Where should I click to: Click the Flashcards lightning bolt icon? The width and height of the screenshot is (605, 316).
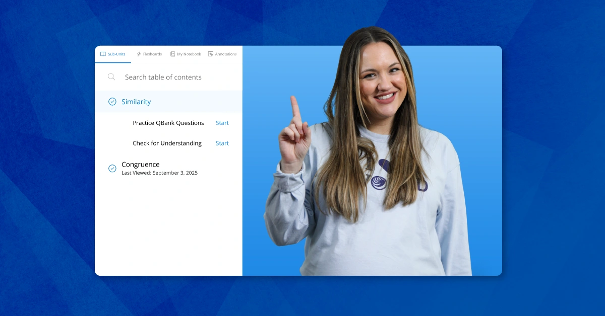coord(139,54)
